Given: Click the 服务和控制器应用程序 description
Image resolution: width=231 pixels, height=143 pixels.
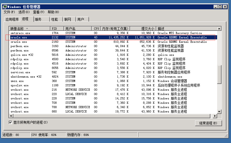Looking at the screenshot, I should pyautogui.click(x=174, y=72).
